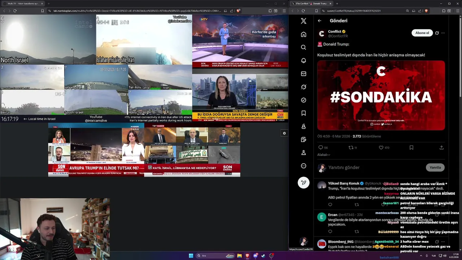Reload the Multi TV browser window

click(15, 11)
